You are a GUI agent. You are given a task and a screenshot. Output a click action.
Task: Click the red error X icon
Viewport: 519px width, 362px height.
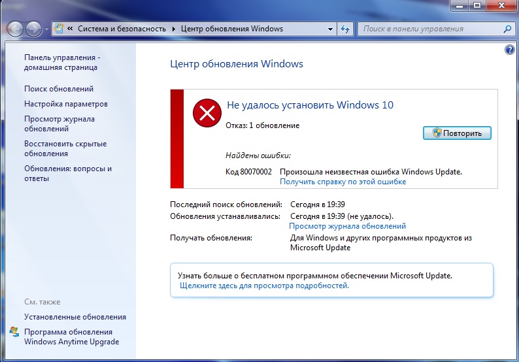pos(207,114)
